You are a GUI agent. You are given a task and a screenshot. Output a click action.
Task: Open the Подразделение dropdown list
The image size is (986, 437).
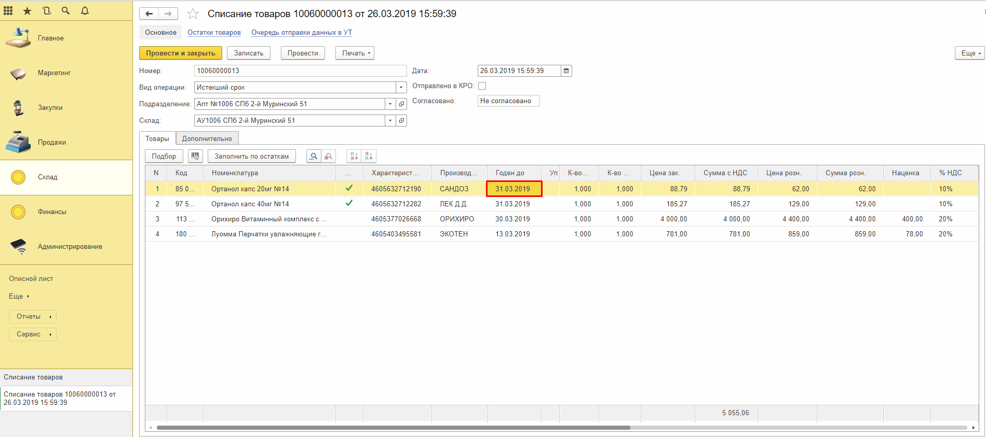click(390, 104)
